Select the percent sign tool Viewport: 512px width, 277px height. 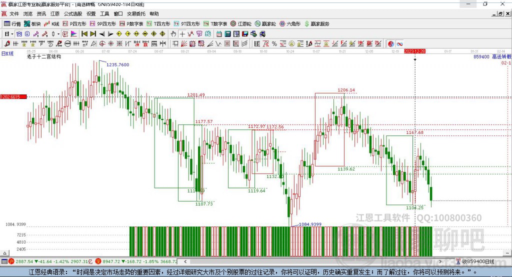pyautogui.click(x=274, y=43)
